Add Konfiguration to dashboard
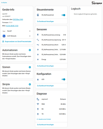The width and height of the screenshot is (103, 129). click(45, 86)
